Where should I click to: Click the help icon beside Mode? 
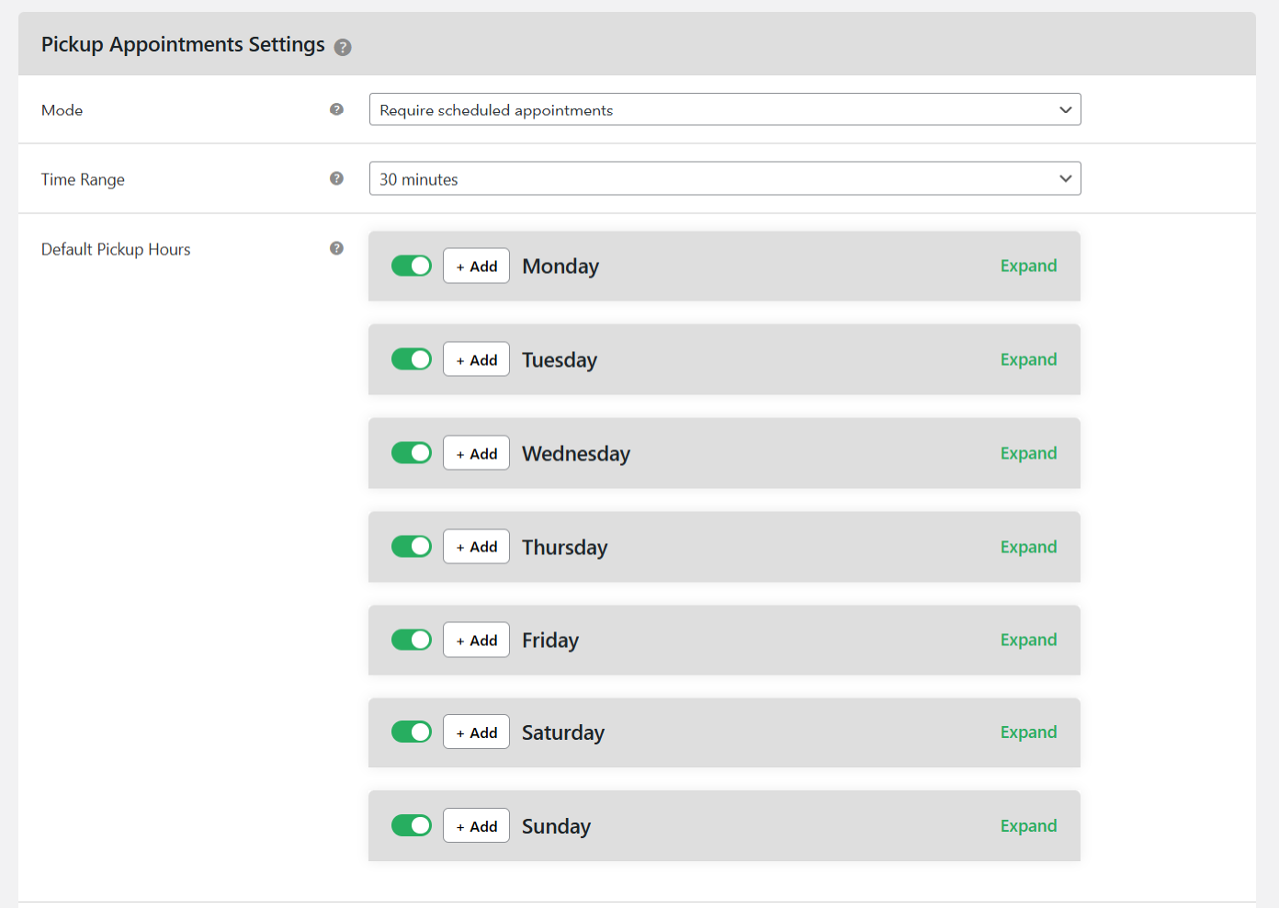(x=336, y=108)
